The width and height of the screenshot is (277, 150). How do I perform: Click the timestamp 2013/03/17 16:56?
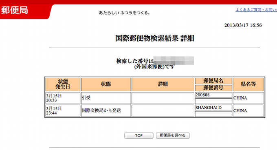pos(243,25)
